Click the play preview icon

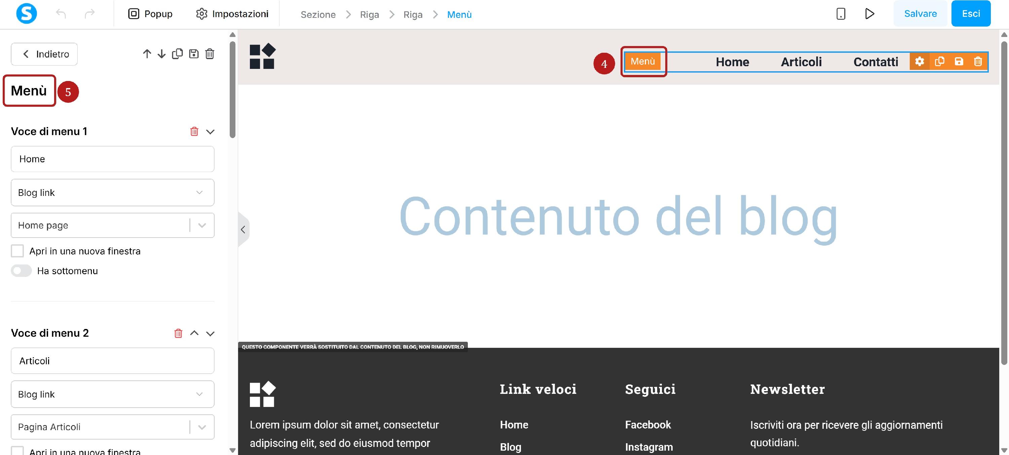(x=869, y=14)
